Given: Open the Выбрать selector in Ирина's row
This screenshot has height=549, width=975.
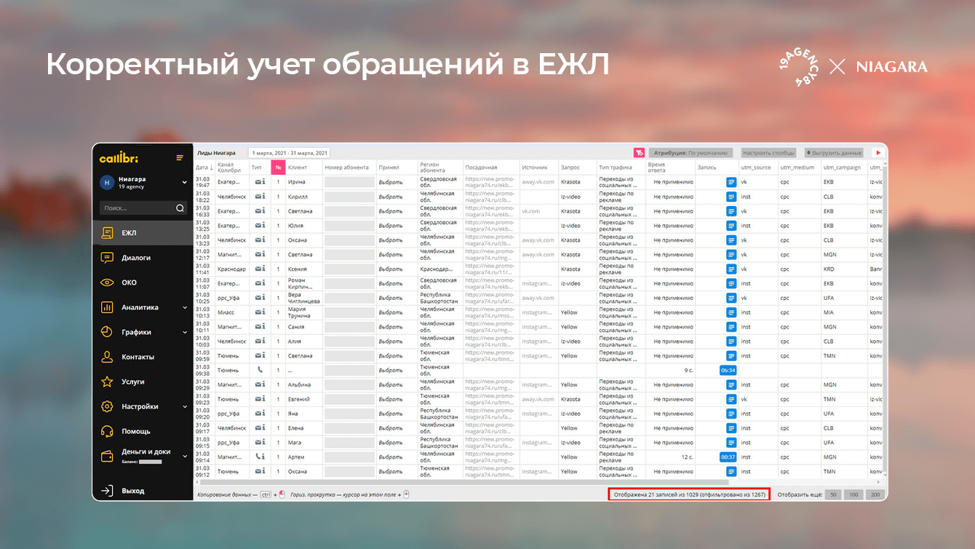Looking at the screenshot, I should pos(390,182).
